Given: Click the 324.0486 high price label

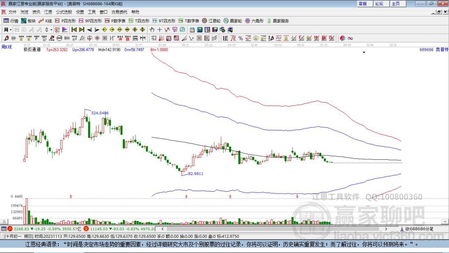Looking at the screenshot, I should tap(100, 113).
